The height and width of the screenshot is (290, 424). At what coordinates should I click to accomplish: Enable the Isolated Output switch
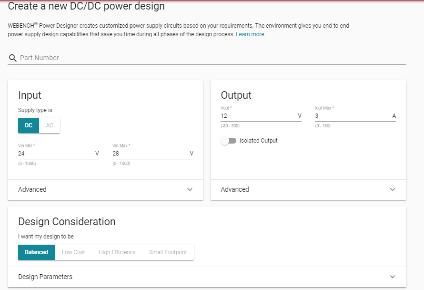(x=229, y=141)
